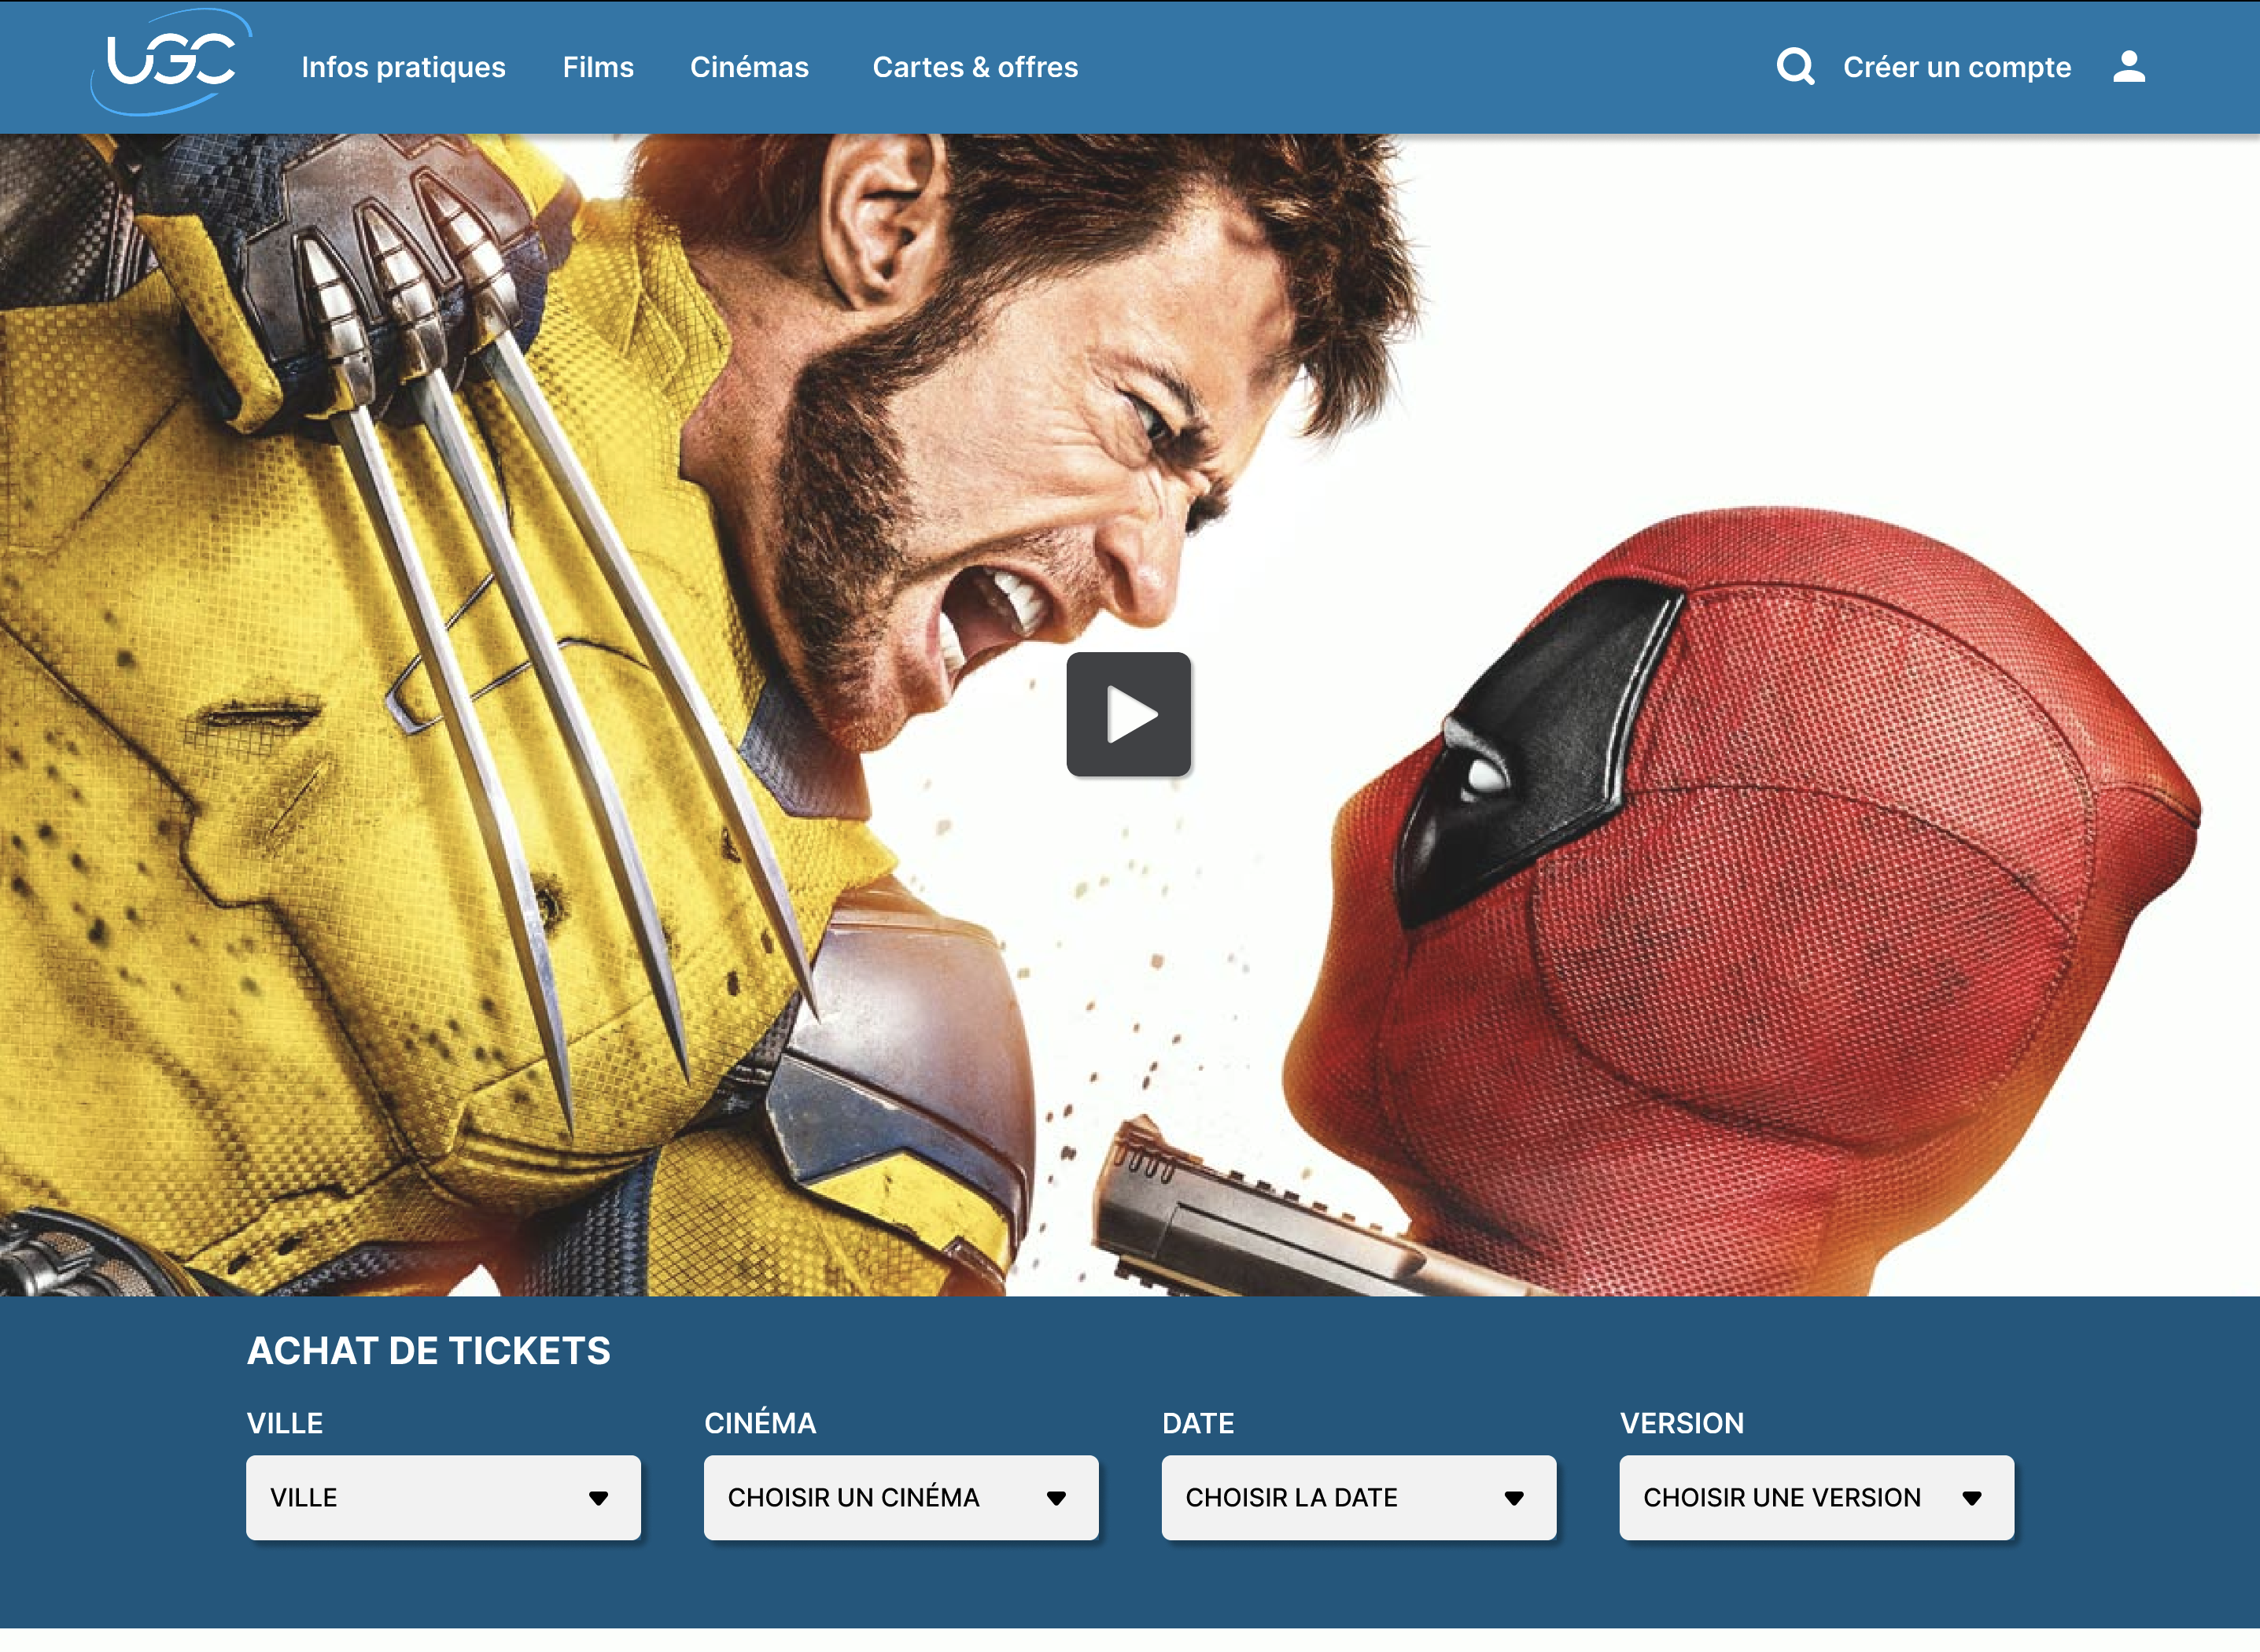Expand the Choisir la date dropdown

pyautogui.click(x=1359, y=1497)
